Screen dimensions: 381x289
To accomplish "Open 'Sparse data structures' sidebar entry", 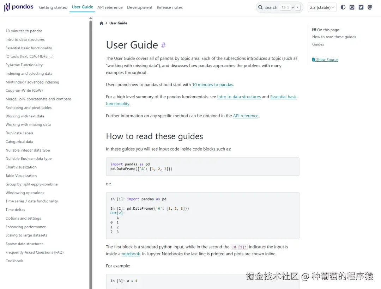I will click(24, 244).
